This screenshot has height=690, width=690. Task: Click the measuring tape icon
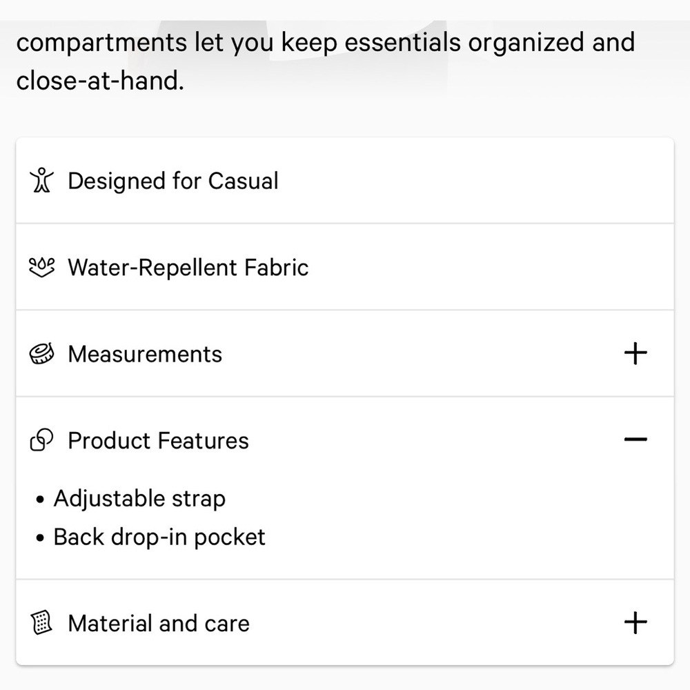(41, 354)
